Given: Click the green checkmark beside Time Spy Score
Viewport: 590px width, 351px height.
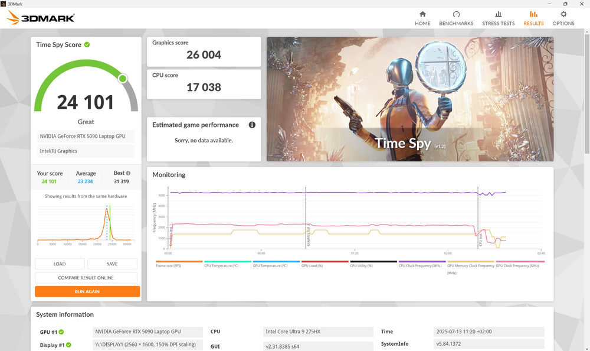Looking at the screenshot, I should tap(87, 45).
